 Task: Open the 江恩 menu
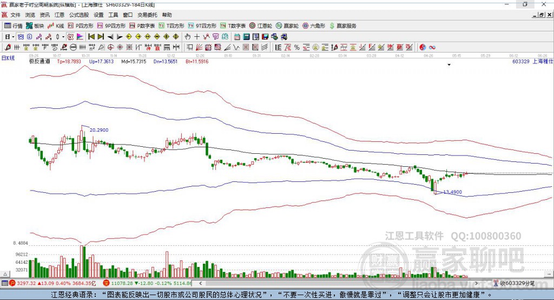click(x=60, y=15)
